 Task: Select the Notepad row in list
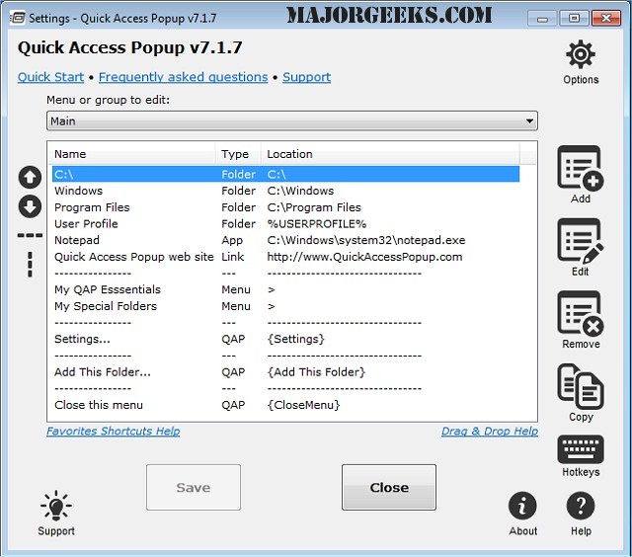[x=77, y=240]
